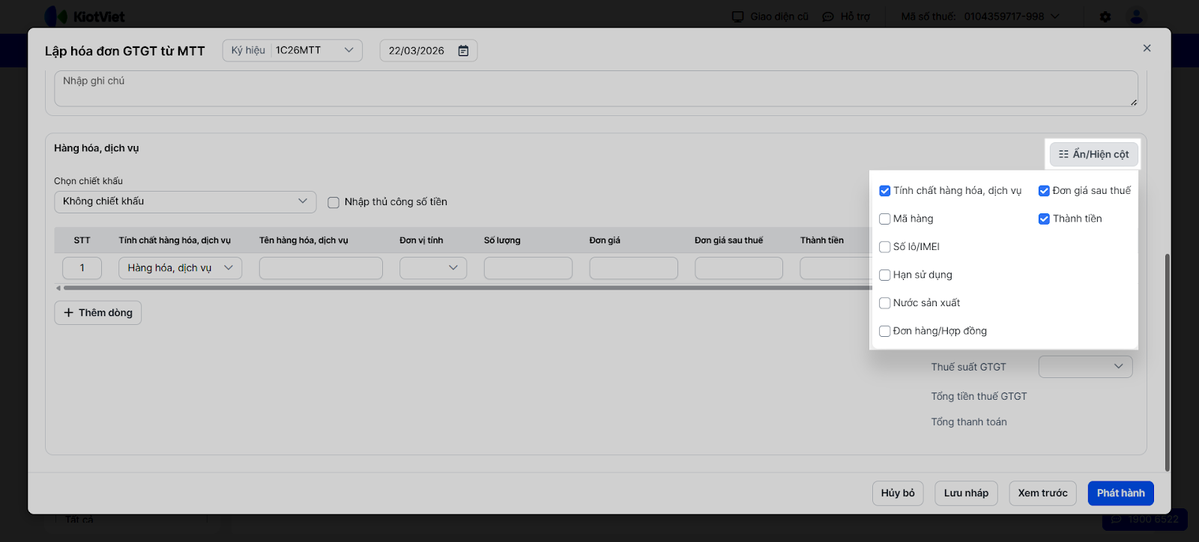The height and width of the screenshot is (542, 1199).
Task: Click the Xem trước button
Action: click(x=1042, y=493)
